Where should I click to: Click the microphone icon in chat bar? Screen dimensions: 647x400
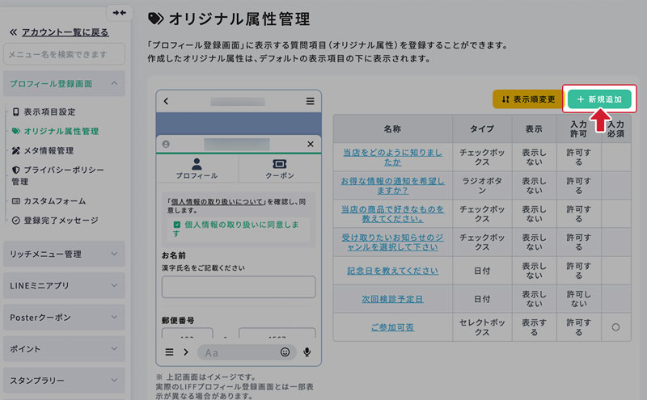pos(307,352)
